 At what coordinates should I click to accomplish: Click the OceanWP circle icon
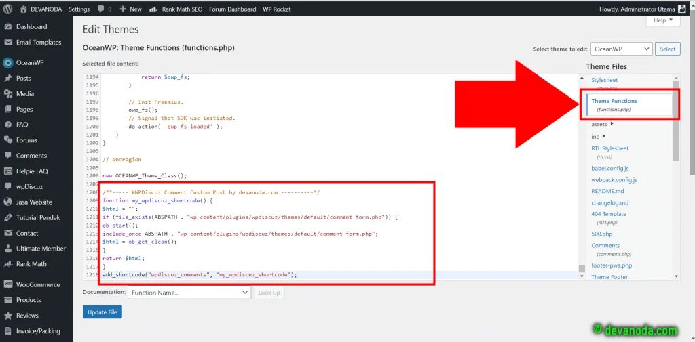7,63
